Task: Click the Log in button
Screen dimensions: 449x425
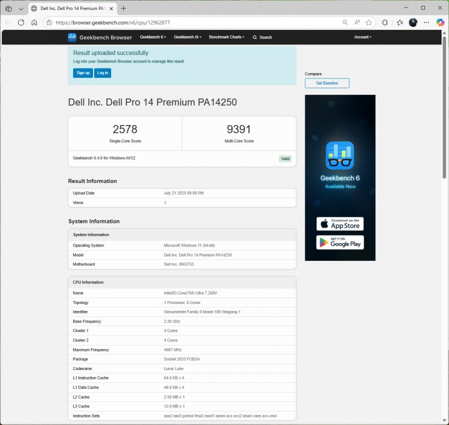Action: click(102, 73)
